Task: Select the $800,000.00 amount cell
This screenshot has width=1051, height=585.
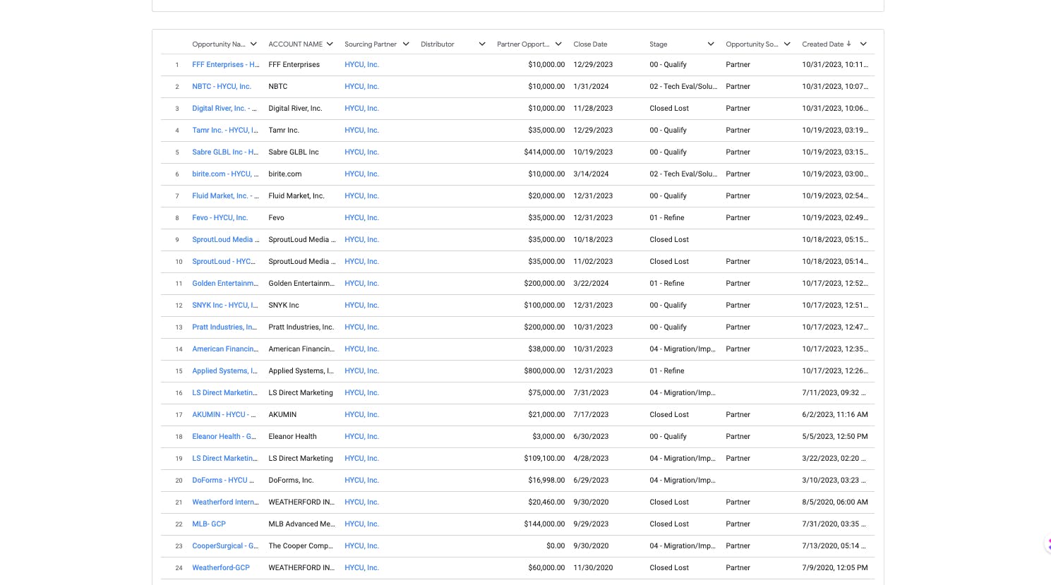Action: 544,370
